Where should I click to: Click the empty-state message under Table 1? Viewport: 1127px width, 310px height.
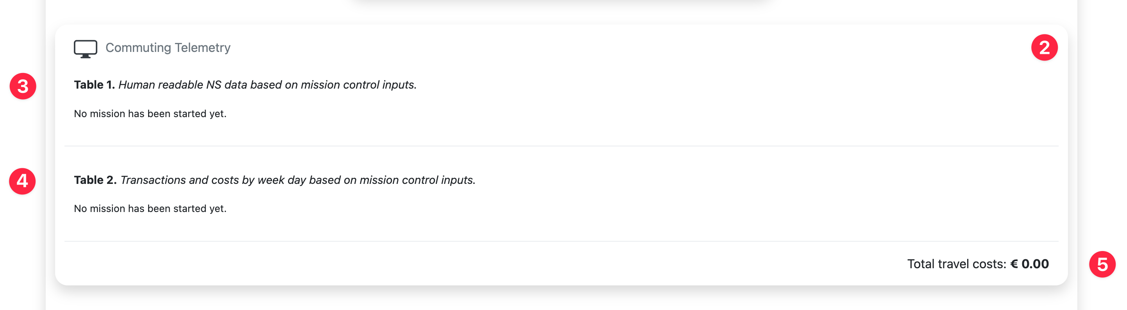click(150, 114)
